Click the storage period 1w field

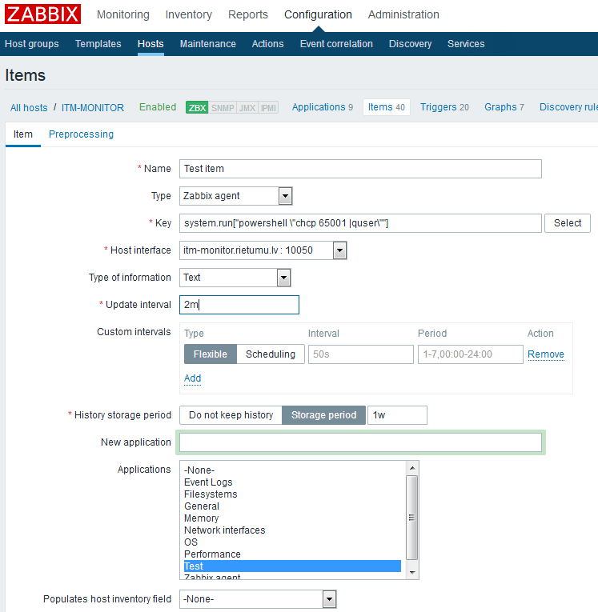397,415
